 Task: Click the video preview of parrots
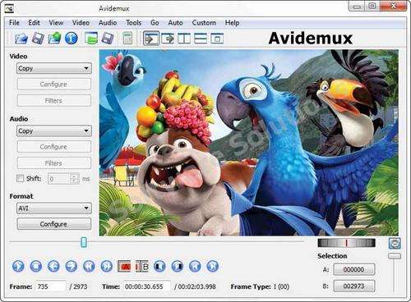249,143
